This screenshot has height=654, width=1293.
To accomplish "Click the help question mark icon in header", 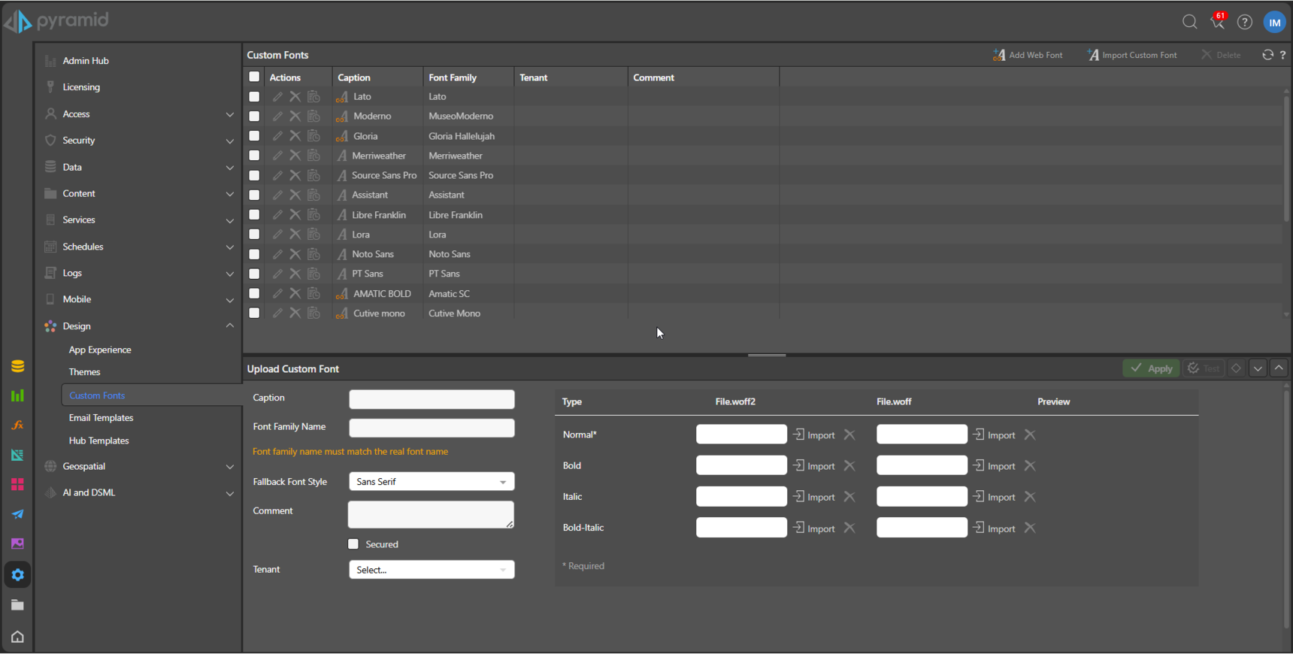I will point(1245,22).
